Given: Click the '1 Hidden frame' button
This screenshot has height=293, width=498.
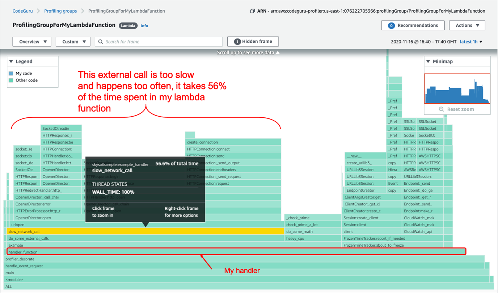Looking at the screenshot, I should point(253,41).
